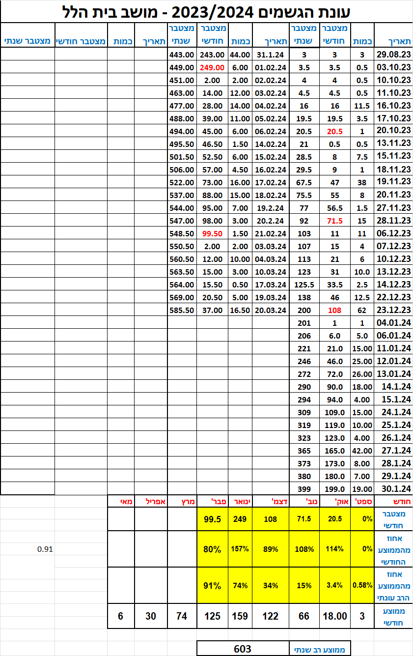Click the 603 multi-year average cell
413x656 pixels.
[242, 649]
